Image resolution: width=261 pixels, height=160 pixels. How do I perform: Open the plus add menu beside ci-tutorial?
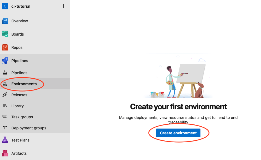coord(63,6)
